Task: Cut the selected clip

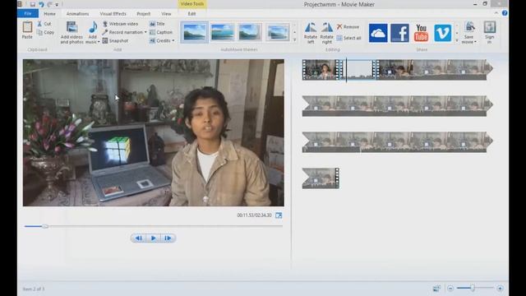Action: coord(44,24)
